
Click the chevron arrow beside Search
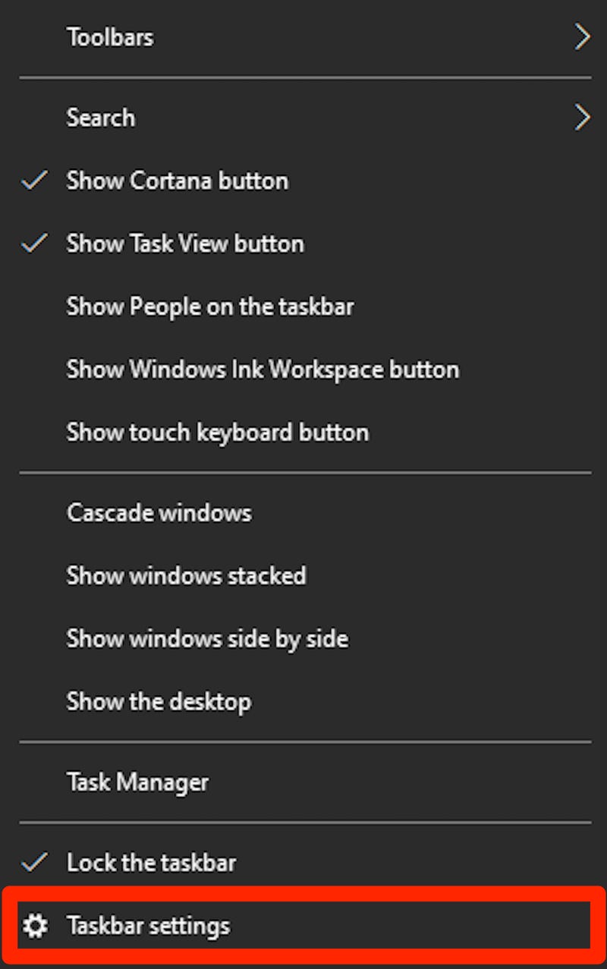583,117
